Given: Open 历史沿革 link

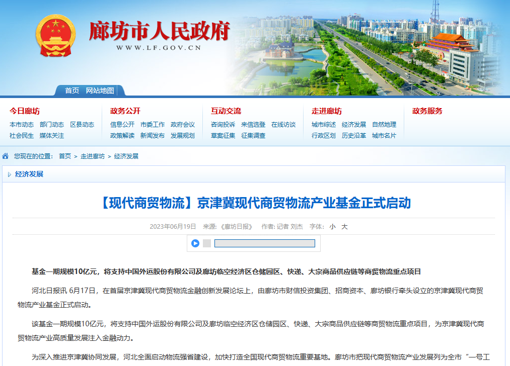Looking at the screenshot, I should [x=354, y=136].
